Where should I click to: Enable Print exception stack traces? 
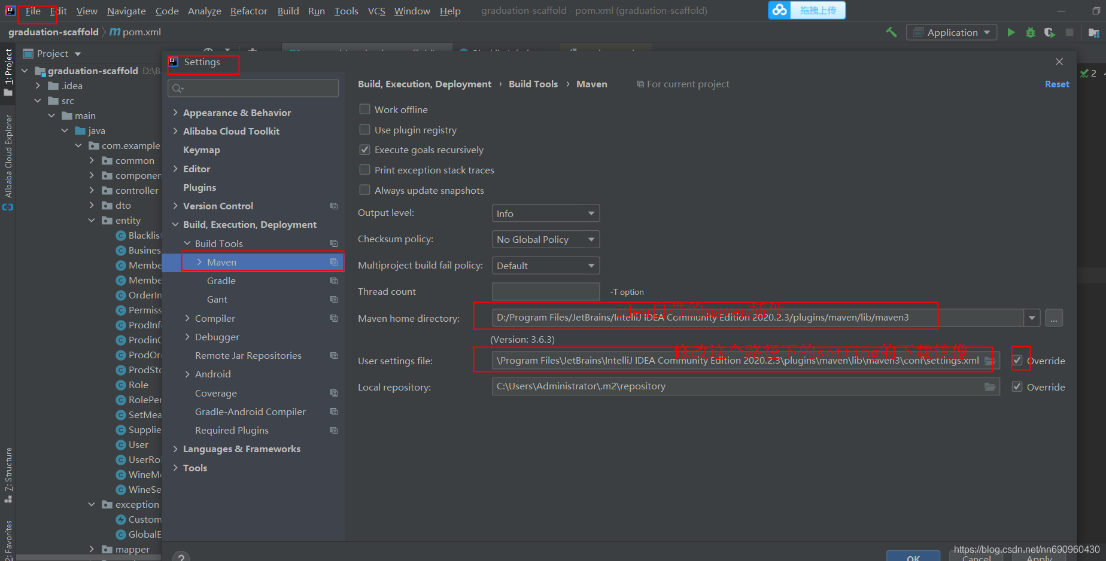pos(364,170)
